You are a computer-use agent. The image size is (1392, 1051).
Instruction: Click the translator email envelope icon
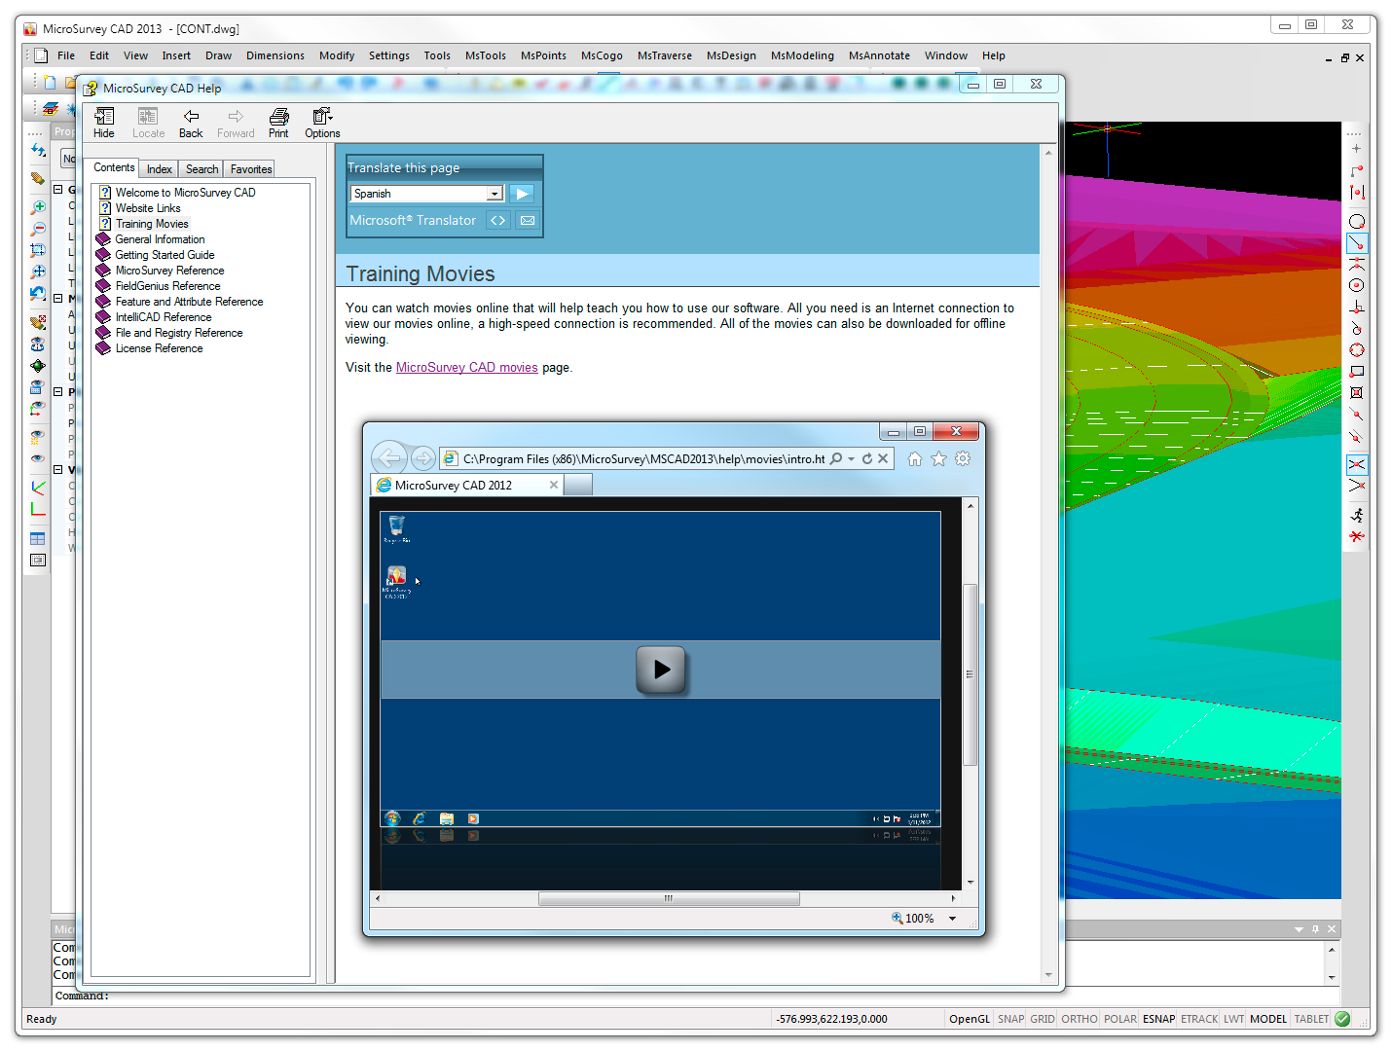pos(528,221)
